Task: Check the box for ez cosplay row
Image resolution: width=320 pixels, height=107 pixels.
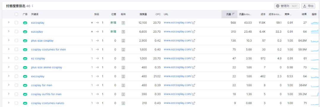Action: tap(16, 58)
